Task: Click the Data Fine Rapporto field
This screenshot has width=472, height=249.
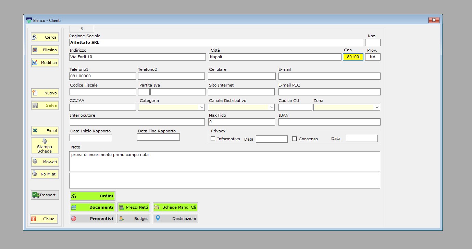Action: click(x=158, y=137)
